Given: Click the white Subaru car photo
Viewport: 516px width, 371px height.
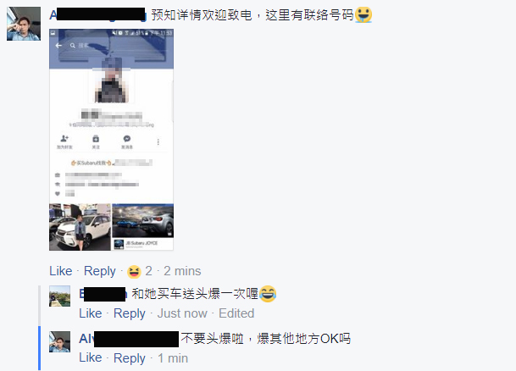Looking at the screenshot, I should click(80, 227).
